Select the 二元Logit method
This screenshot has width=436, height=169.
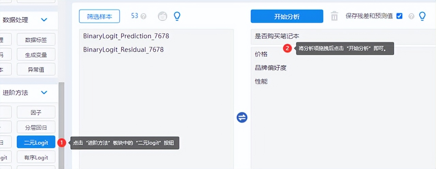click(x=36, y=143)
